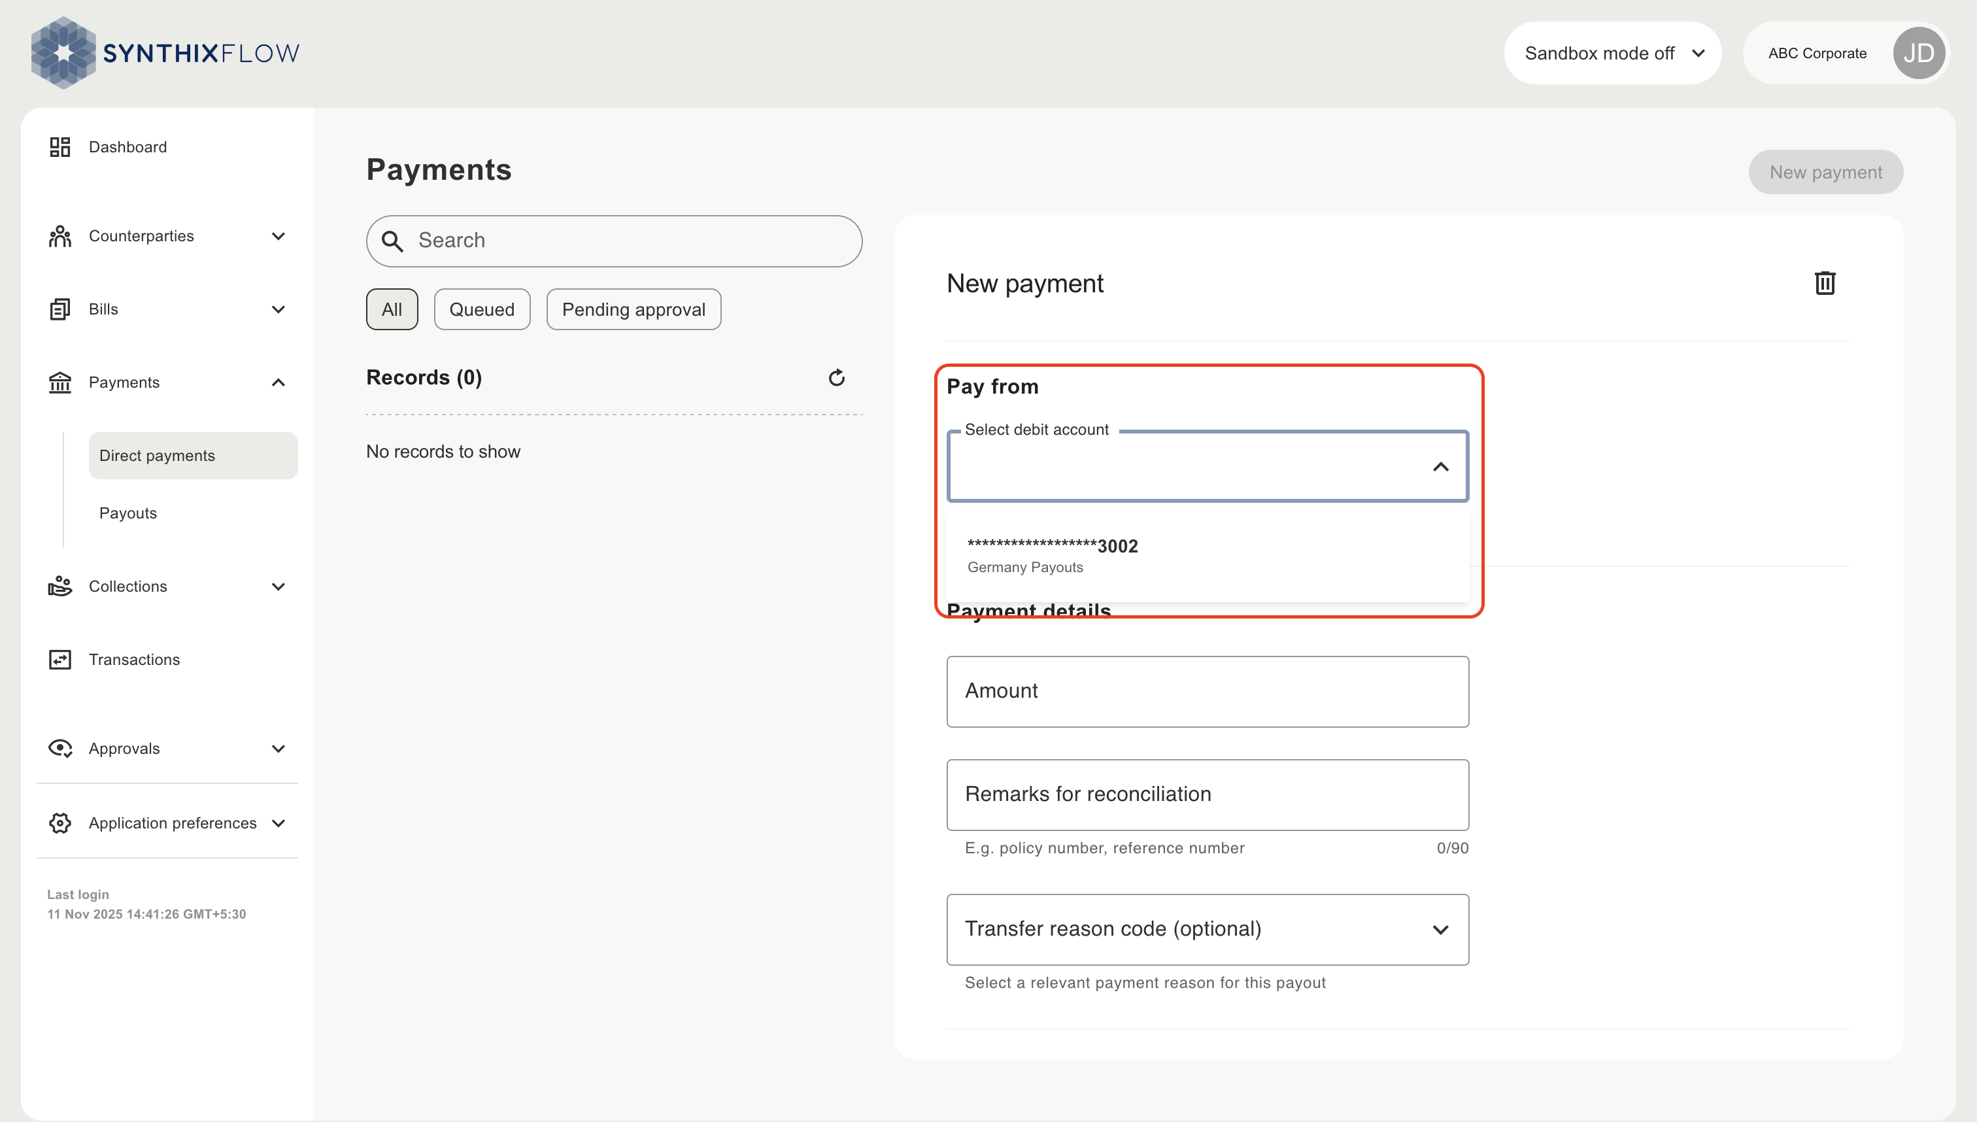The width and height of the screenshot is (1977, 1122).
Task: Click the 'No records to show' text
Action: (x=443, y=452)
